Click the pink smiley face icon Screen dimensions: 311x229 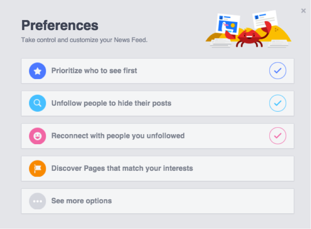(37, 136)
